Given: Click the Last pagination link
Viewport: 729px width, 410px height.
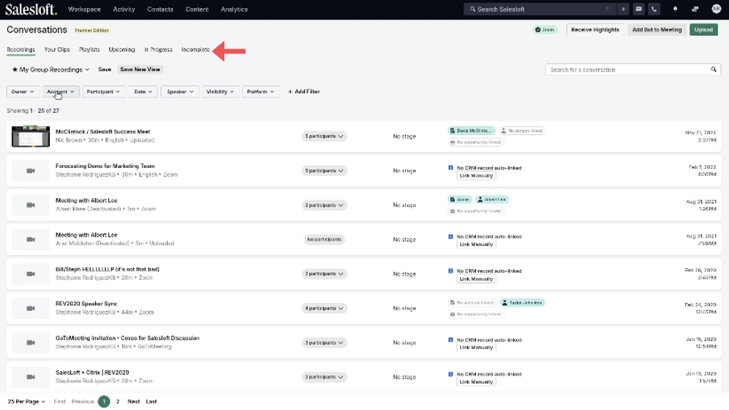Looking at the screenshot, I should pos(152,402).
